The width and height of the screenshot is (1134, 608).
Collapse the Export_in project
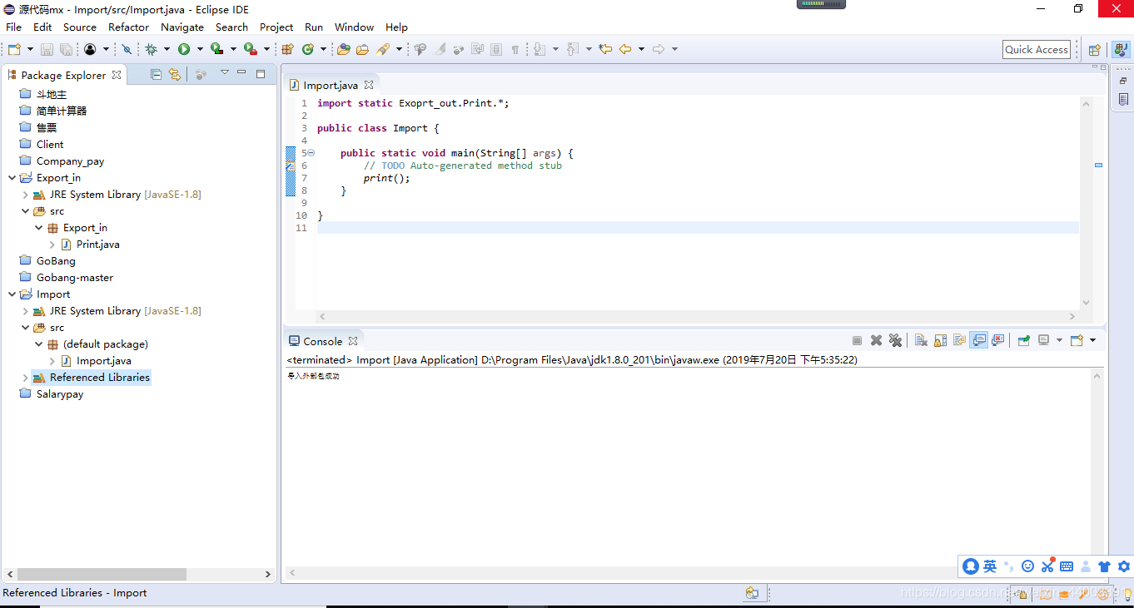pyautogui.click(x=12, y=178)
